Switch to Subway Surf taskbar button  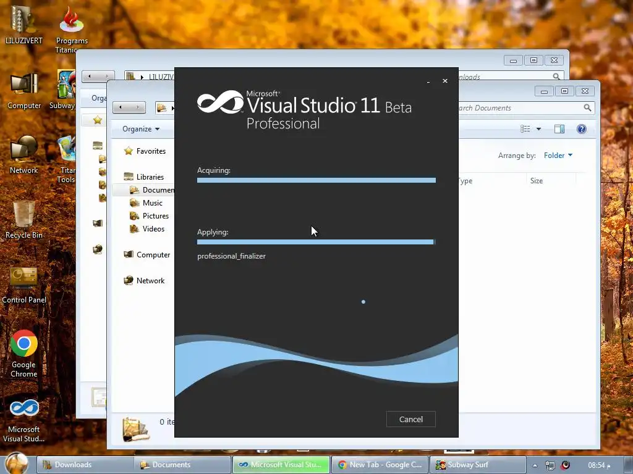click(478, 465)
